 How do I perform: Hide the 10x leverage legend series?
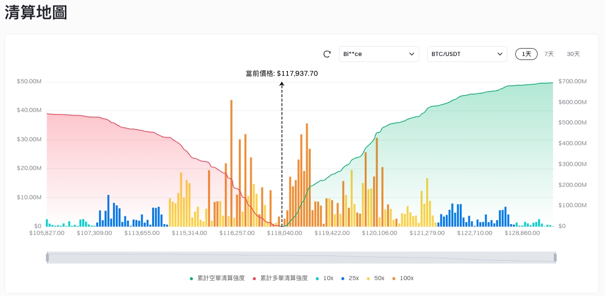click(328, 278)
